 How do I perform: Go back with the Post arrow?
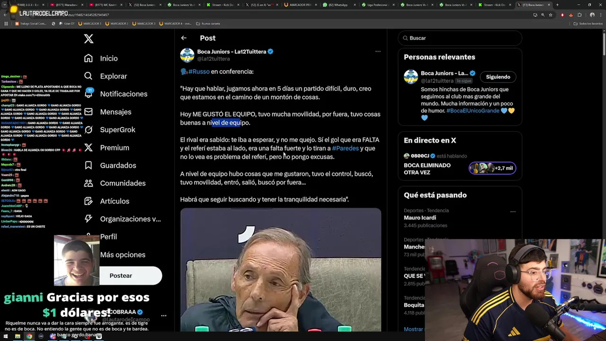pos(184,38)
